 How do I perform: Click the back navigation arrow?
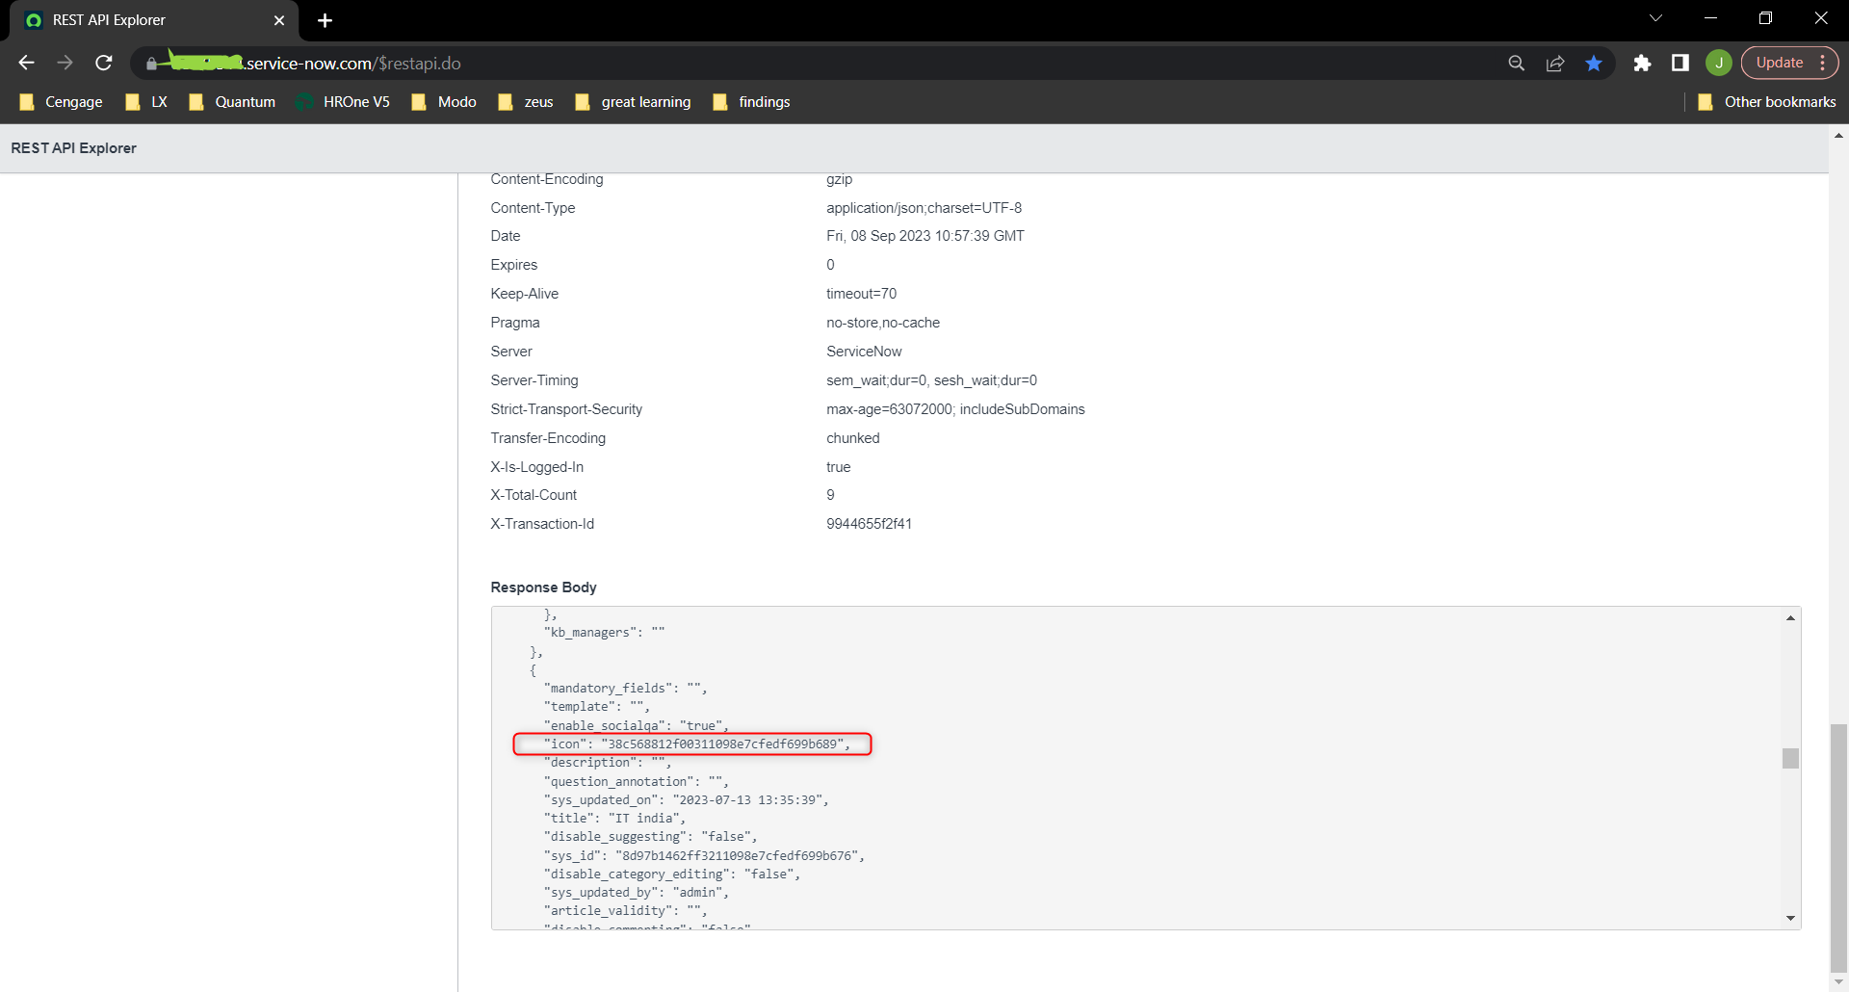[25, 63]
